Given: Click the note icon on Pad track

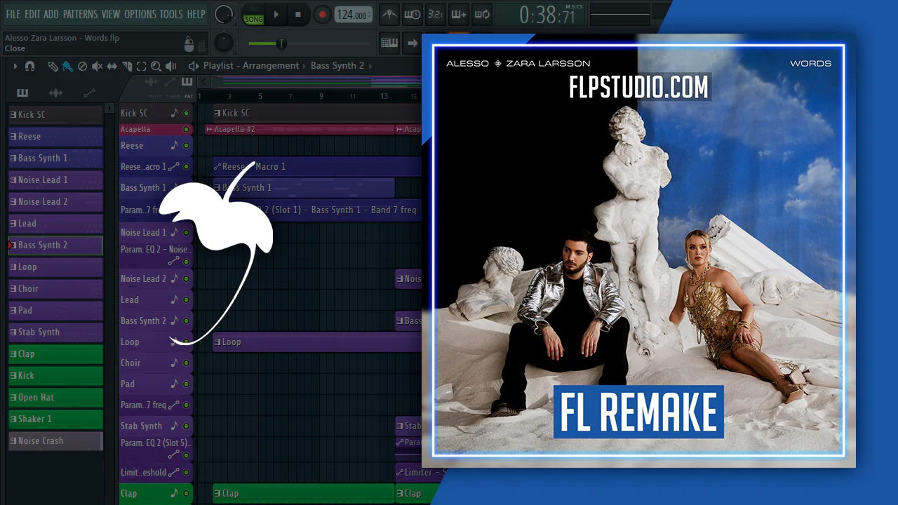Looking at the screenshot, I should [174, 384].
